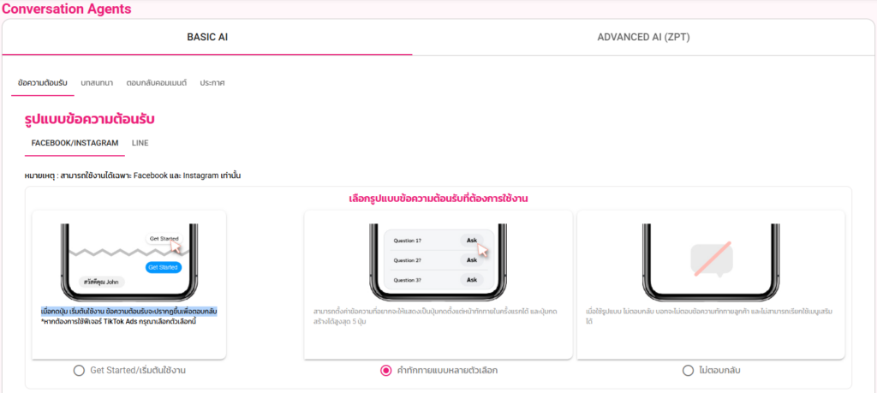Click the Ask button beside Question 27
This screenshot has width=877, height=393.
coord(471,259)
